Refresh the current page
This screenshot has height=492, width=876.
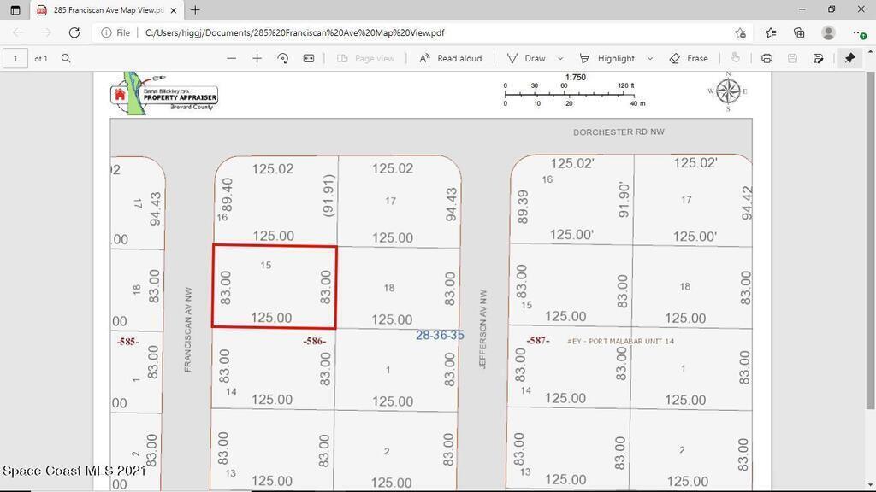74,32
